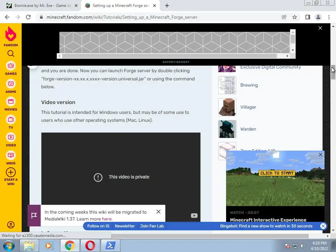Click the Villager thumbnail image
Viewport: 336px width, 252px height.
click(x=227, y=107)
